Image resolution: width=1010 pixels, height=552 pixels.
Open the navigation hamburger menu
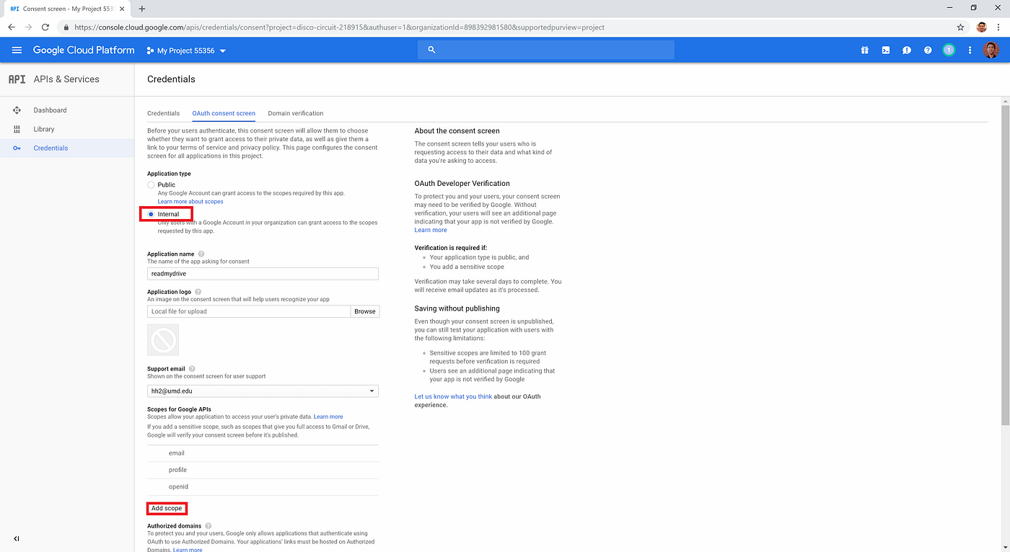click(x=17, y=50)
